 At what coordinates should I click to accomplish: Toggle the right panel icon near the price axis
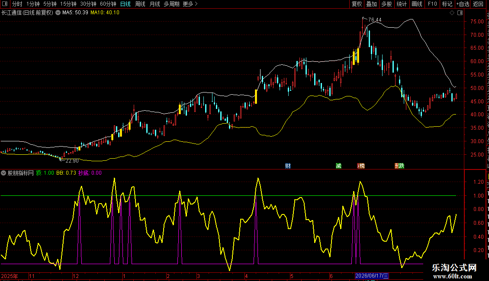460,13
